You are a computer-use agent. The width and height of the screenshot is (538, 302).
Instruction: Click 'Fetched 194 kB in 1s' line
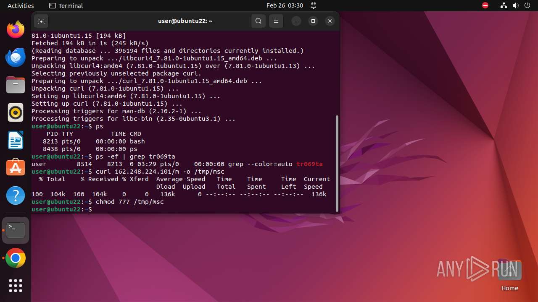[x=90, y=43]
